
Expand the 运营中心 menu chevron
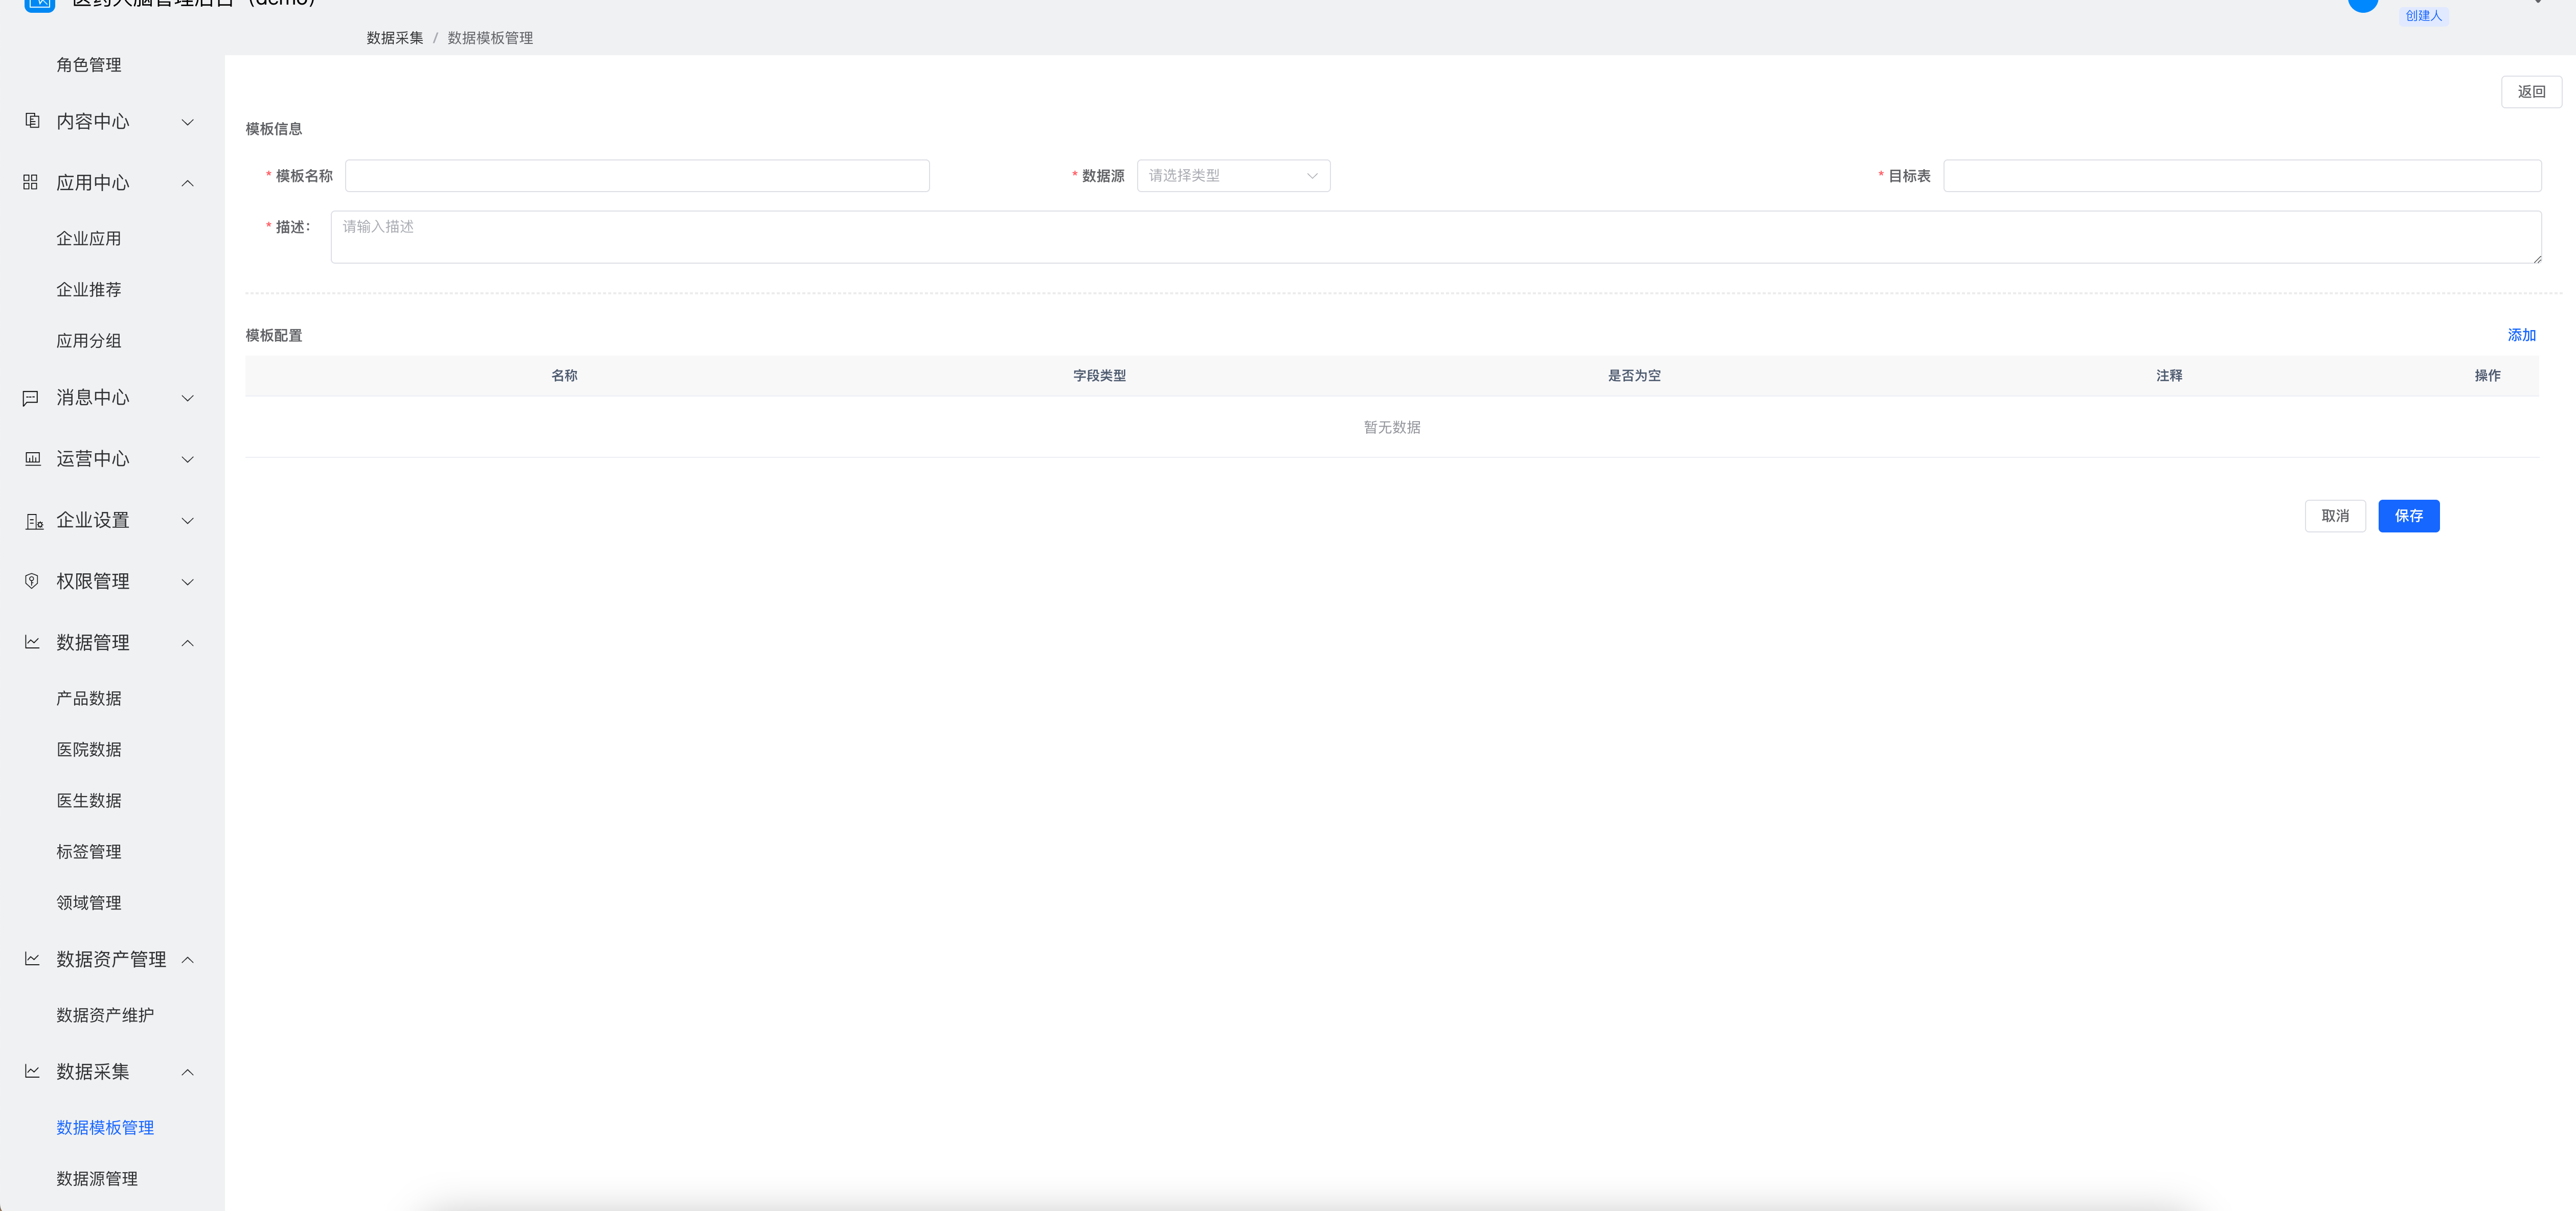[187, 460]
